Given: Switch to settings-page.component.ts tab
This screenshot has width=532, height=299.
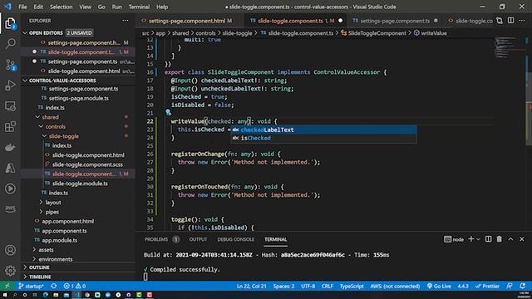Looking at the screenshot, I should 395,21.
